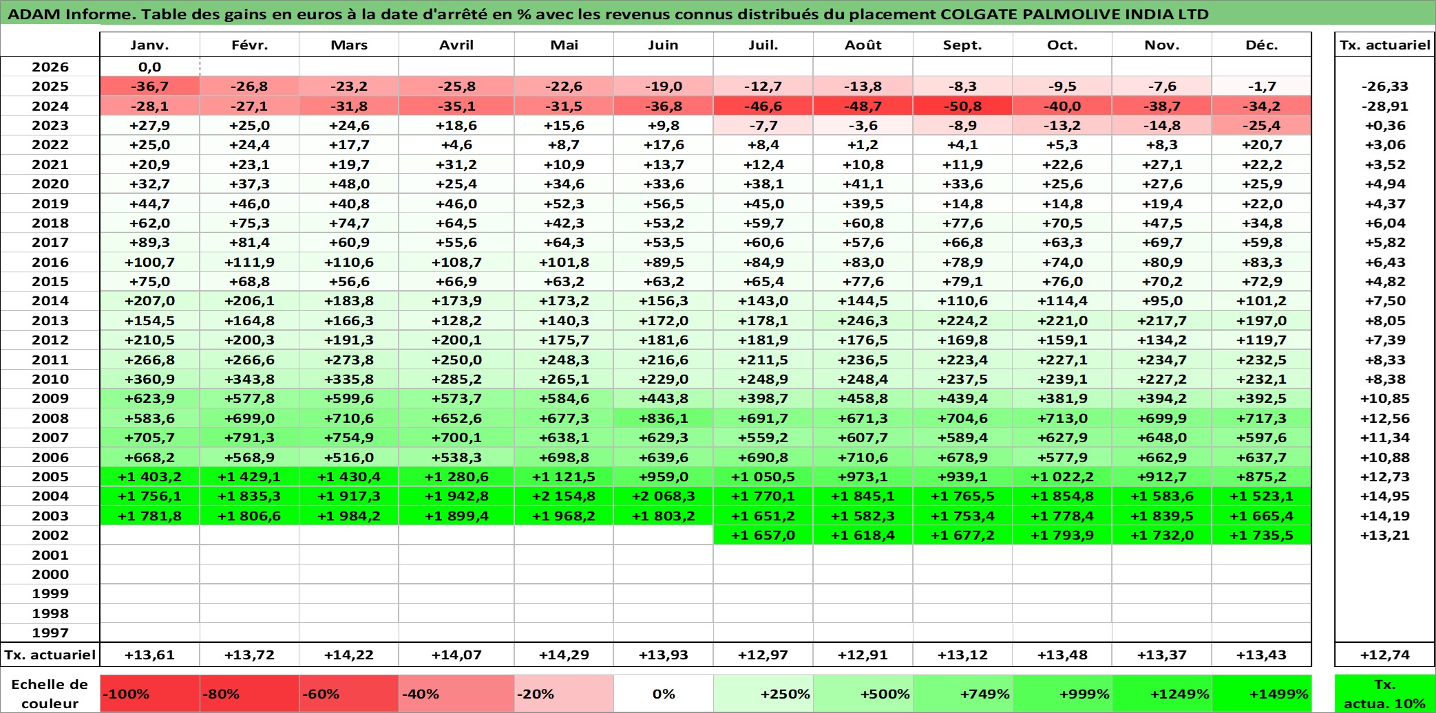Click the ADAM Informe title banner
This screenshot has width=1436, height=713.
(718, 14)
